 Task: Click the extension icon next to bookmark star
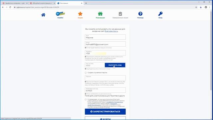(x=201, y=7)
